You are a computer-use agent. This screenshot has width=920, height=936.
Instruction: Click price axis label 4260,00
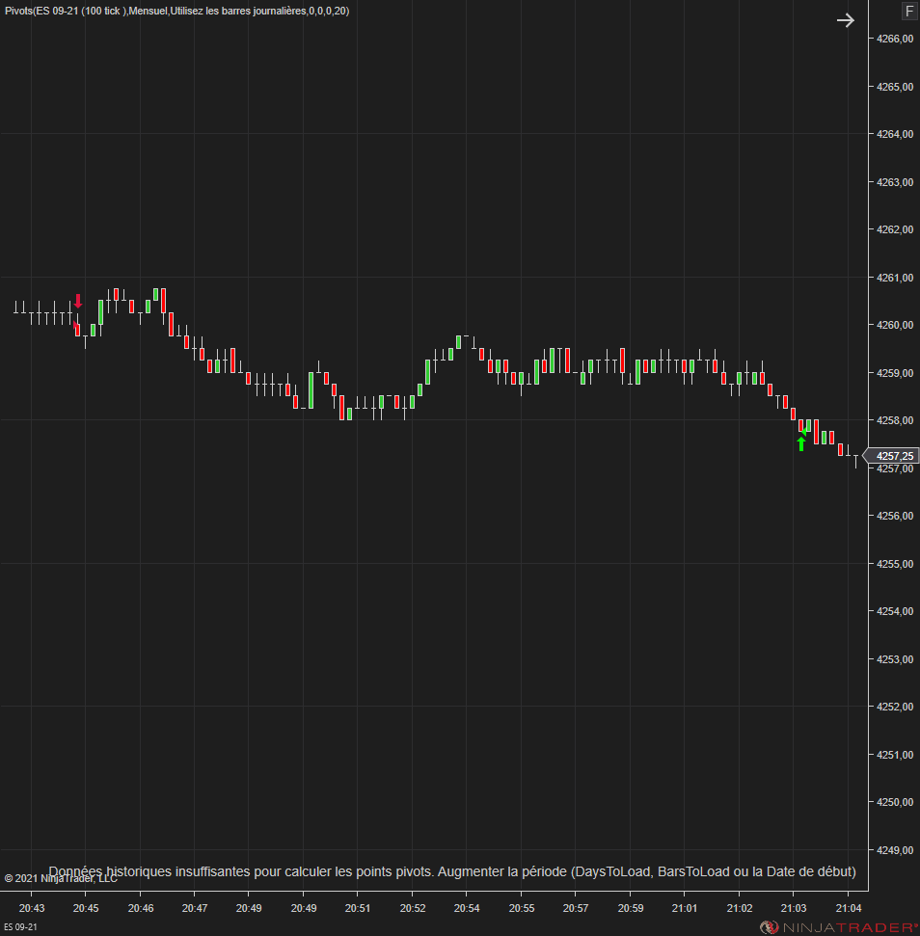(894, 325)
